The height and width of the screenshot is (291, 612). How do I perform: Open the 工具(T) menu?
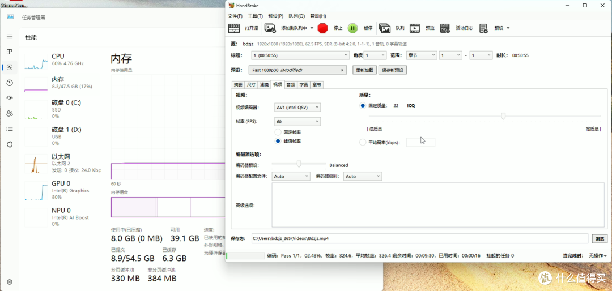(255, 16)
